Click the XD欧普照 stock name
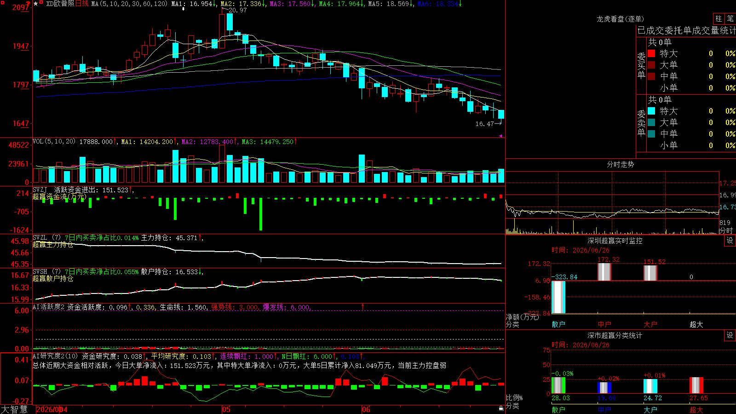 coord(60,4)
